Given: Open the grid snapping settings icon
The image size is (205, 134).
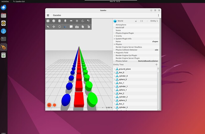Looking at the screenshot, I should coord(71,27).
